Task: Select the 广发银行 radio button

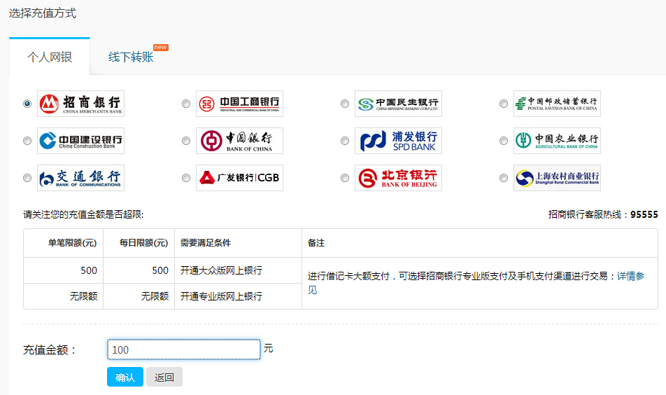Action: [x=186, y=178]
